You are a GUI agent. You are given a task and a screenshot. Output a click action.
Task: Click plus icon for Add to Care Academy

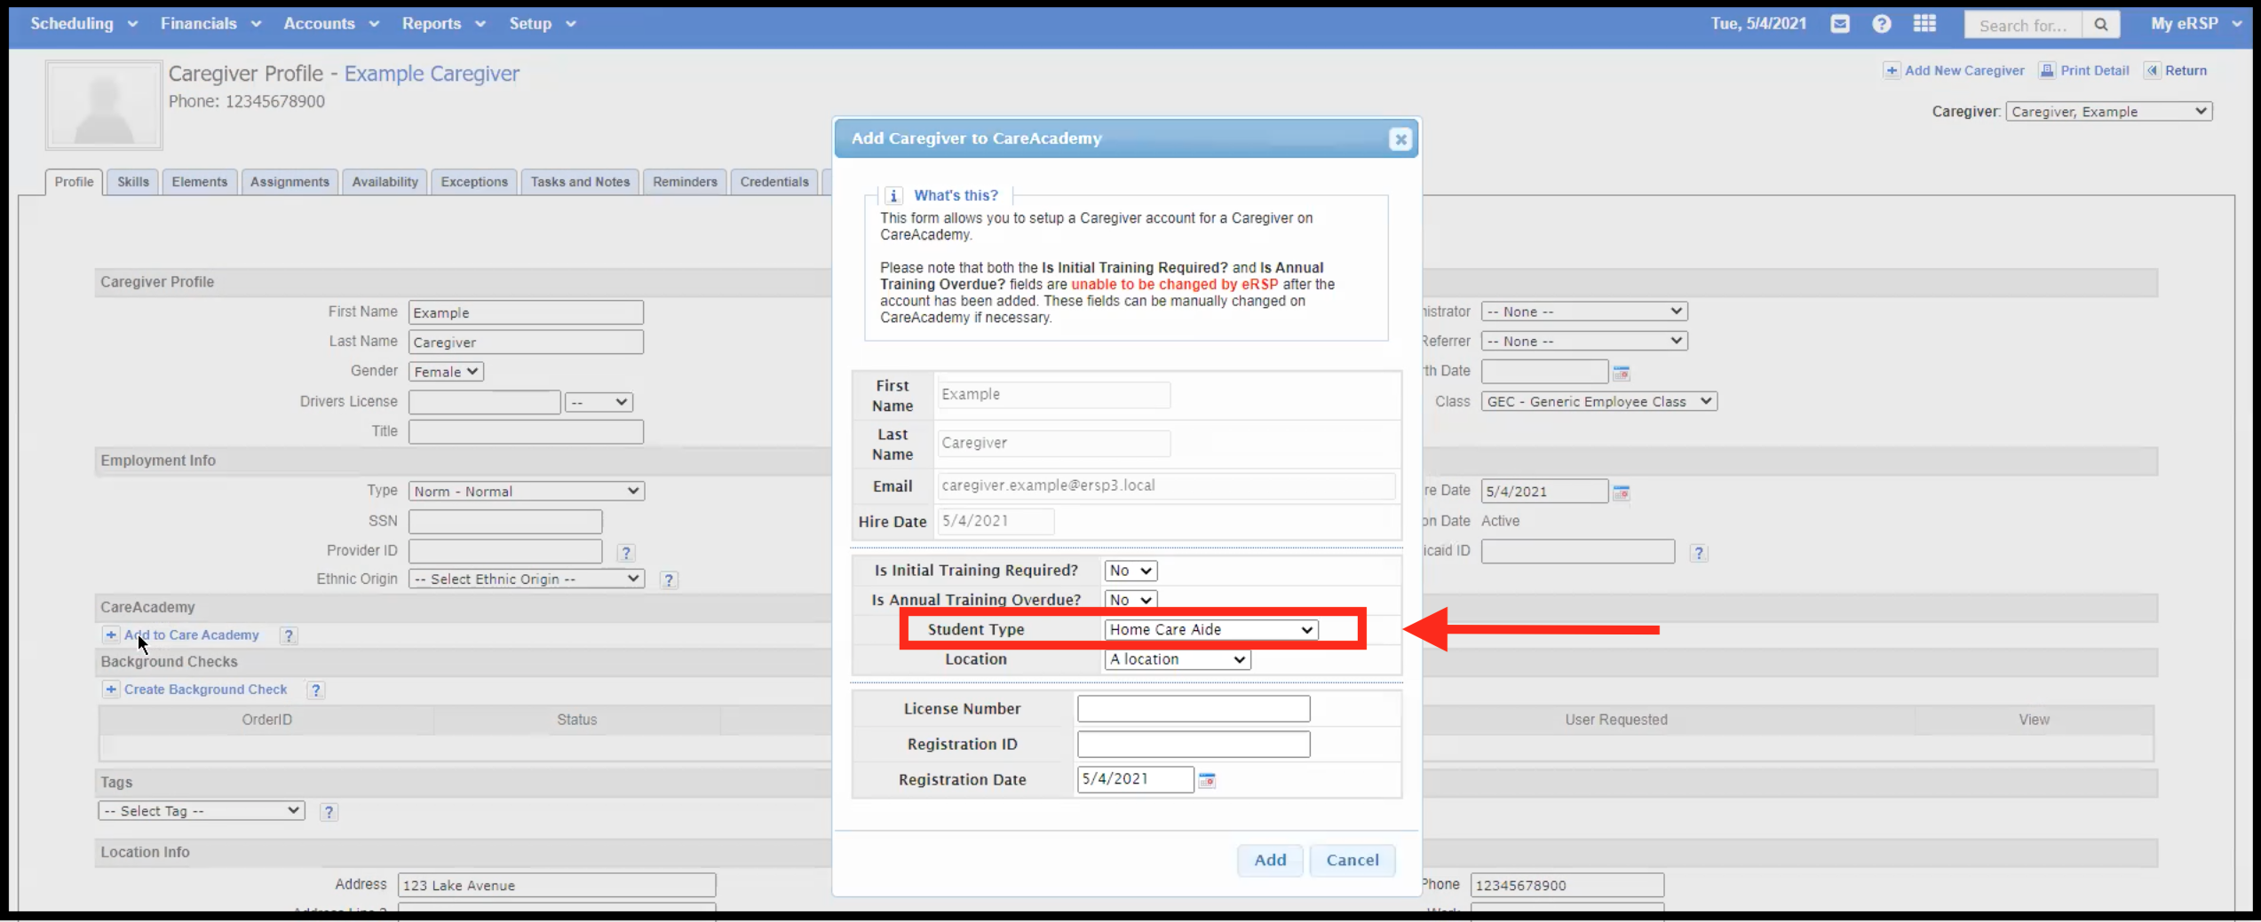tap(111, 635)
